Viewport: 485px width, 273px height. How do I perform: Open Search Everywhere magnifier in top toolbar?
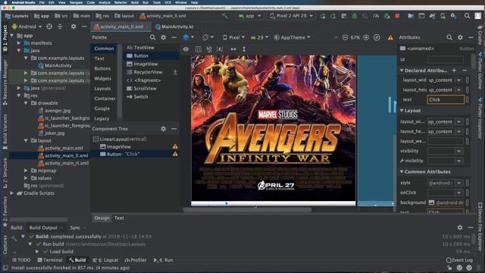[467, 15]
